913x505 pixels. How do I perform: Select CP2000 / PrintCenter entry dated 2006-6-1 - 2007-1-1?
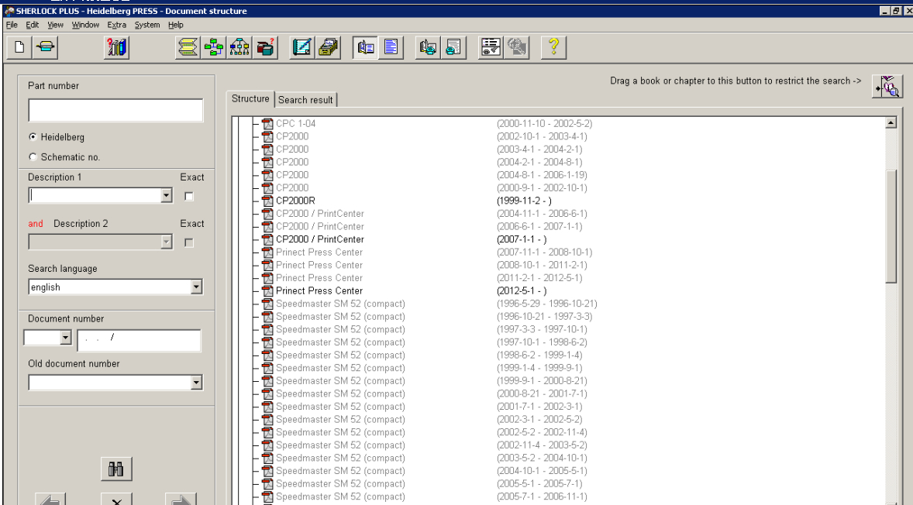pyautogui.click(x=319, y=226)
